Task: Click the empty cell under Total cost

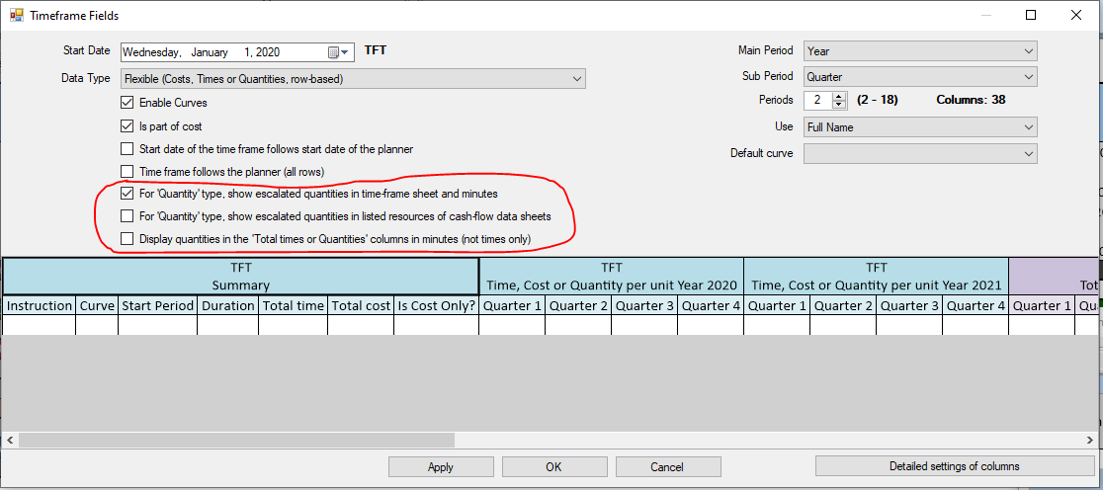Action: (x=361, y=325)
